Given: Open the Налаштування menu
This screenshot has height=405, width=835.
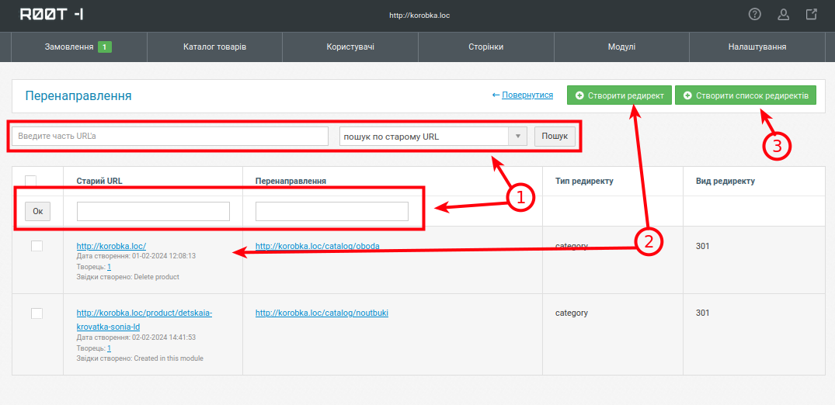Looking at the screenshot, I should click(x=757, y=47).
